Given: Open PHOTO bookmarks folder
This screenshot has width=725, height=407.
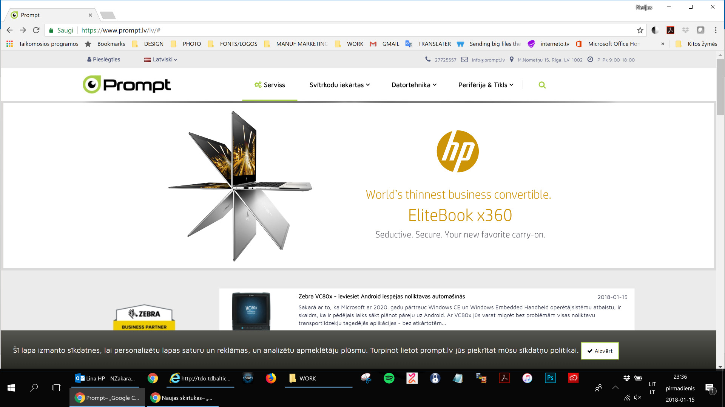Looking at the screenshot, I should [x=186, y=44].
